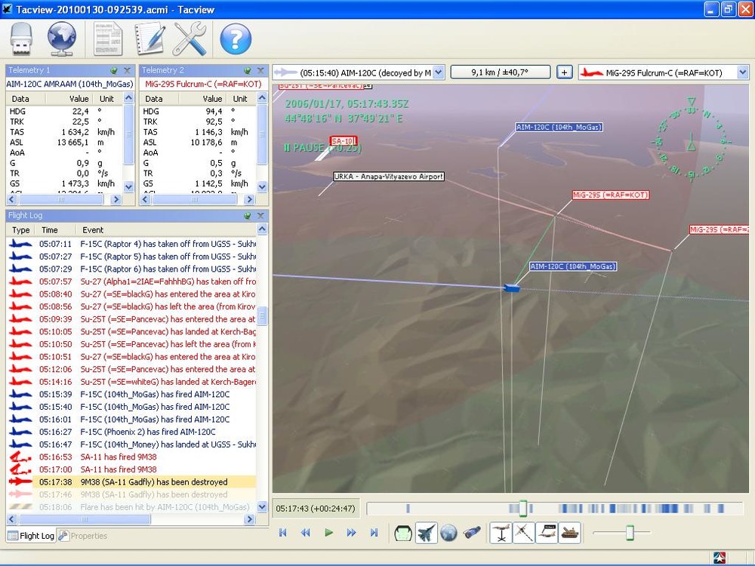Open the help question mark icon

tap(236, 38)
